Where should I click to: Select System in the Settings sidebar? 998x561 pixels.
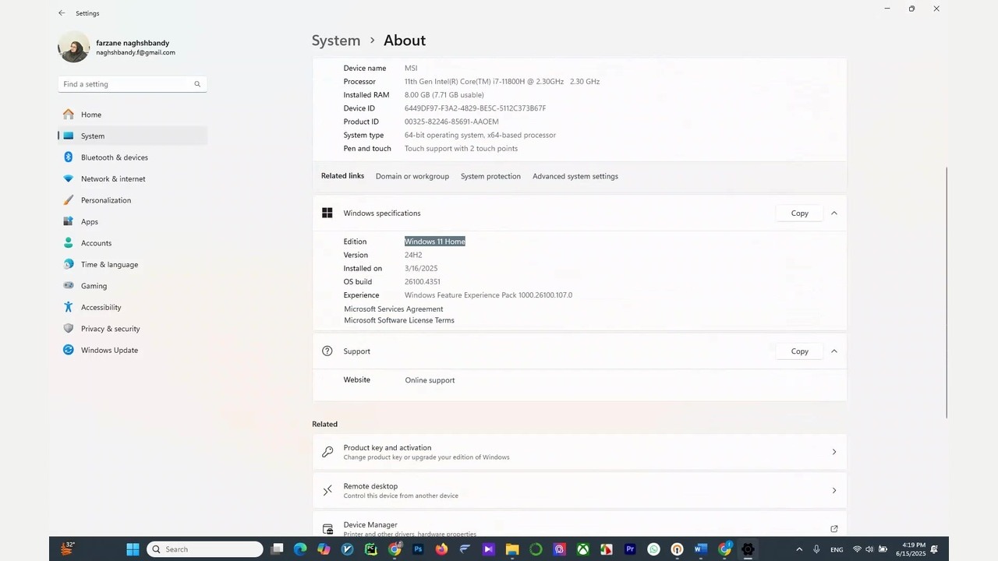click(x=133, y=136)
